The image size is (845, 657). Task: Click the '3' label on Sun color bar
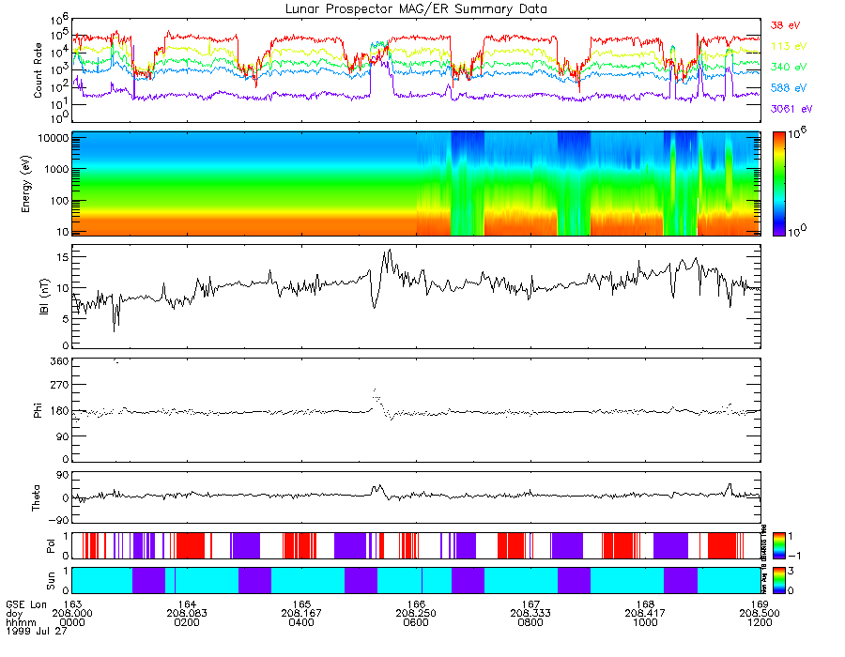tap(791, 571)
